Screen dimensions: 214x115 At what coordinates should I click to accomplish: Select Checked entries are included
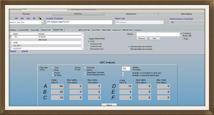coord(129,47)
